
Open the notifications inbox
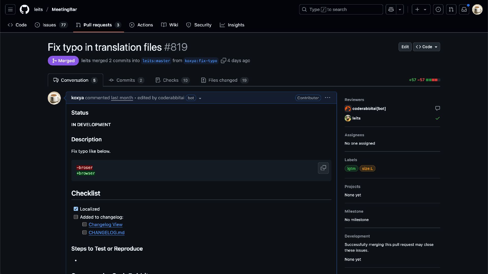pyautogui.click(x=464, y=9)
